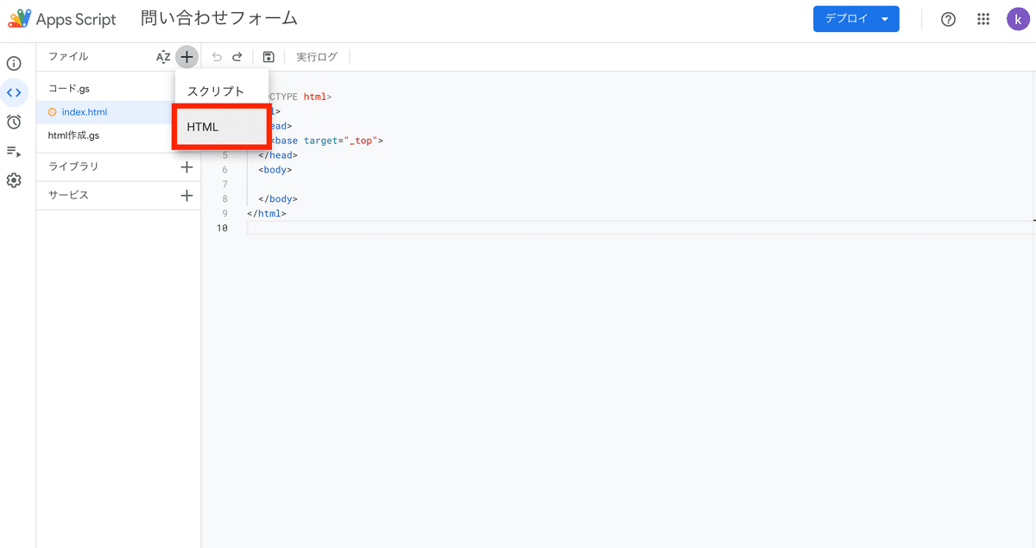Click line number 9 in the gutter
The width and height of the screenshot is (1036, 548).
tap(224, 213)
